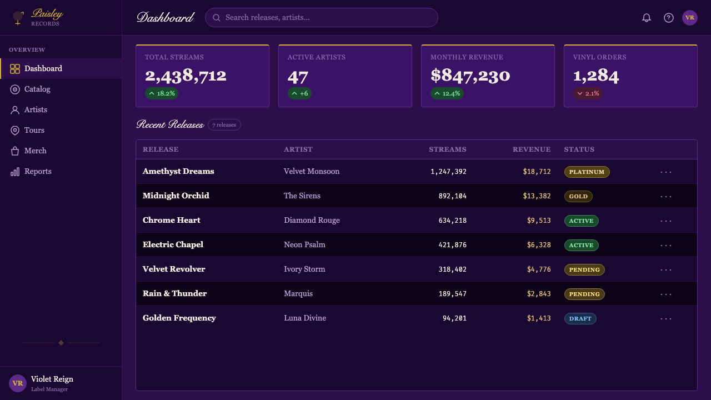Select the Golden Frequency release title
This screenshot has height=400, width=711.
point(179,318)
